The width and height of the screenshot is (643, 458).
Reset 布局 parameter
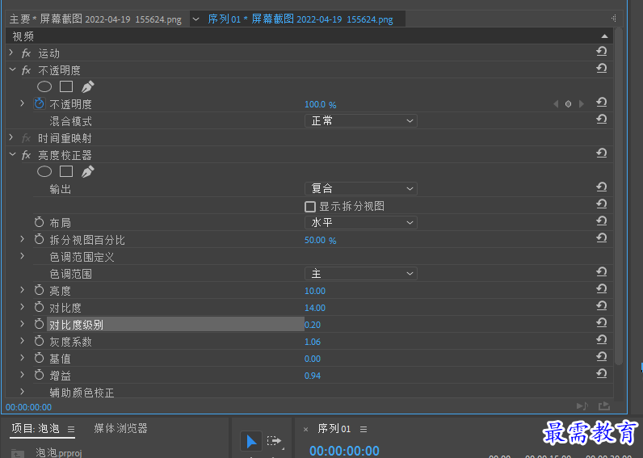coord(602,221)
